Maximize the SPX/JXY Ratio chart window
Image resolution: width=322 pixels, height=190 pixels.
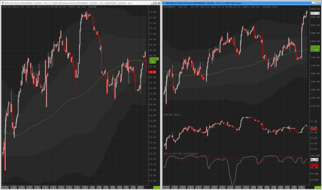155,3
